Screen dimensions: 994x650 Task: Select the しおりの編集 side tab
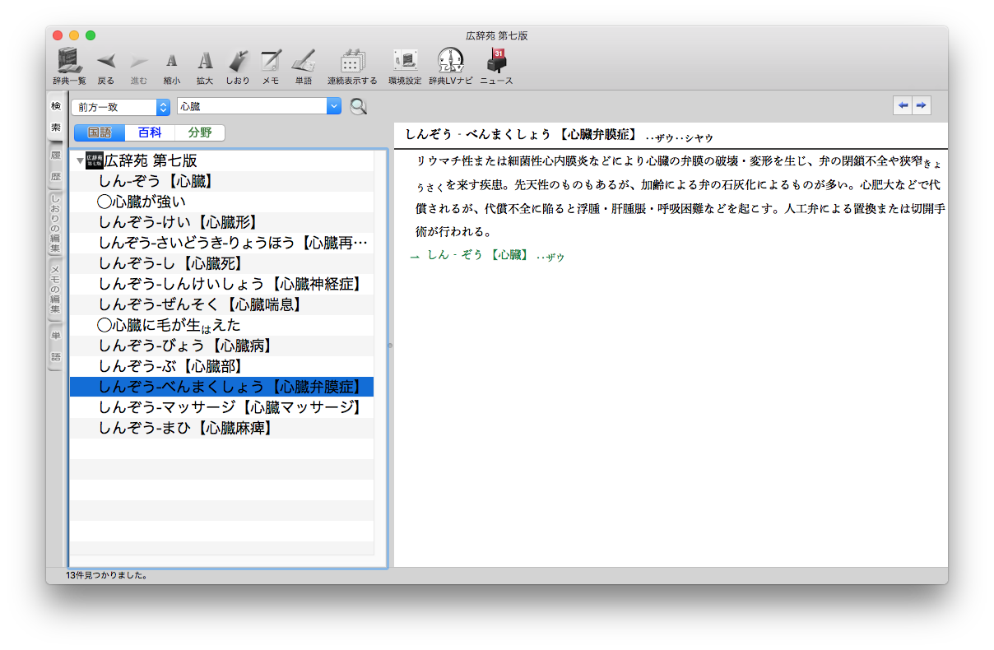point(56,223)
